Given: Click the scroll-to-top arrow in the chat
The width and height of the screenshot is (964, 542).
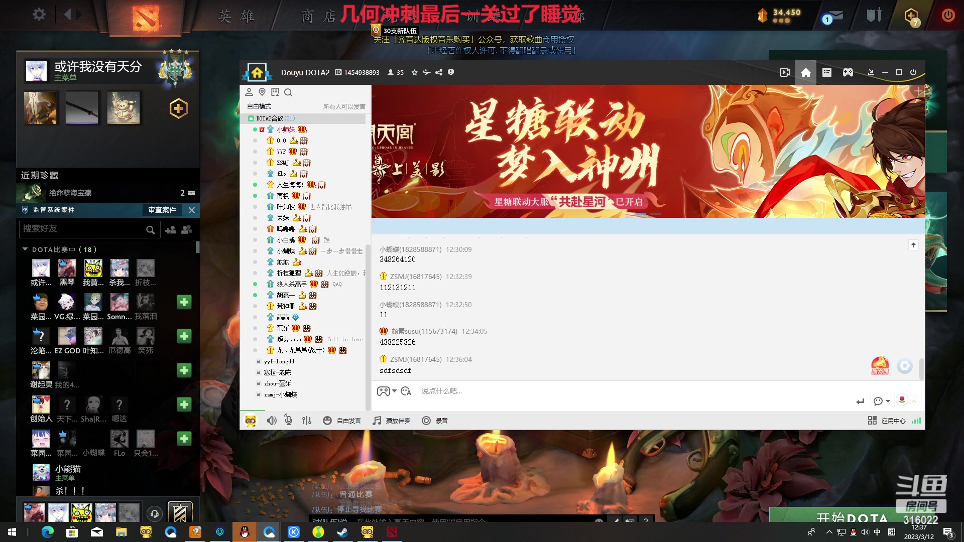Looking at the screenshot, I should point(913,245).
